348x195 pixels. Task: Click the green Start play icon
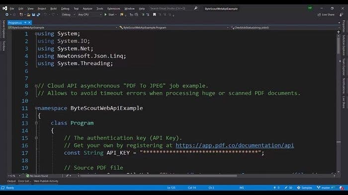click(105, 14)
